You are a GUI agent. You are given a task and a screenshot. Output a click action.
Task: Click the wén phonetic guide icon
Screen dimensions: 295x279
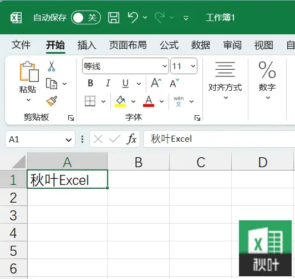(179, 101)
